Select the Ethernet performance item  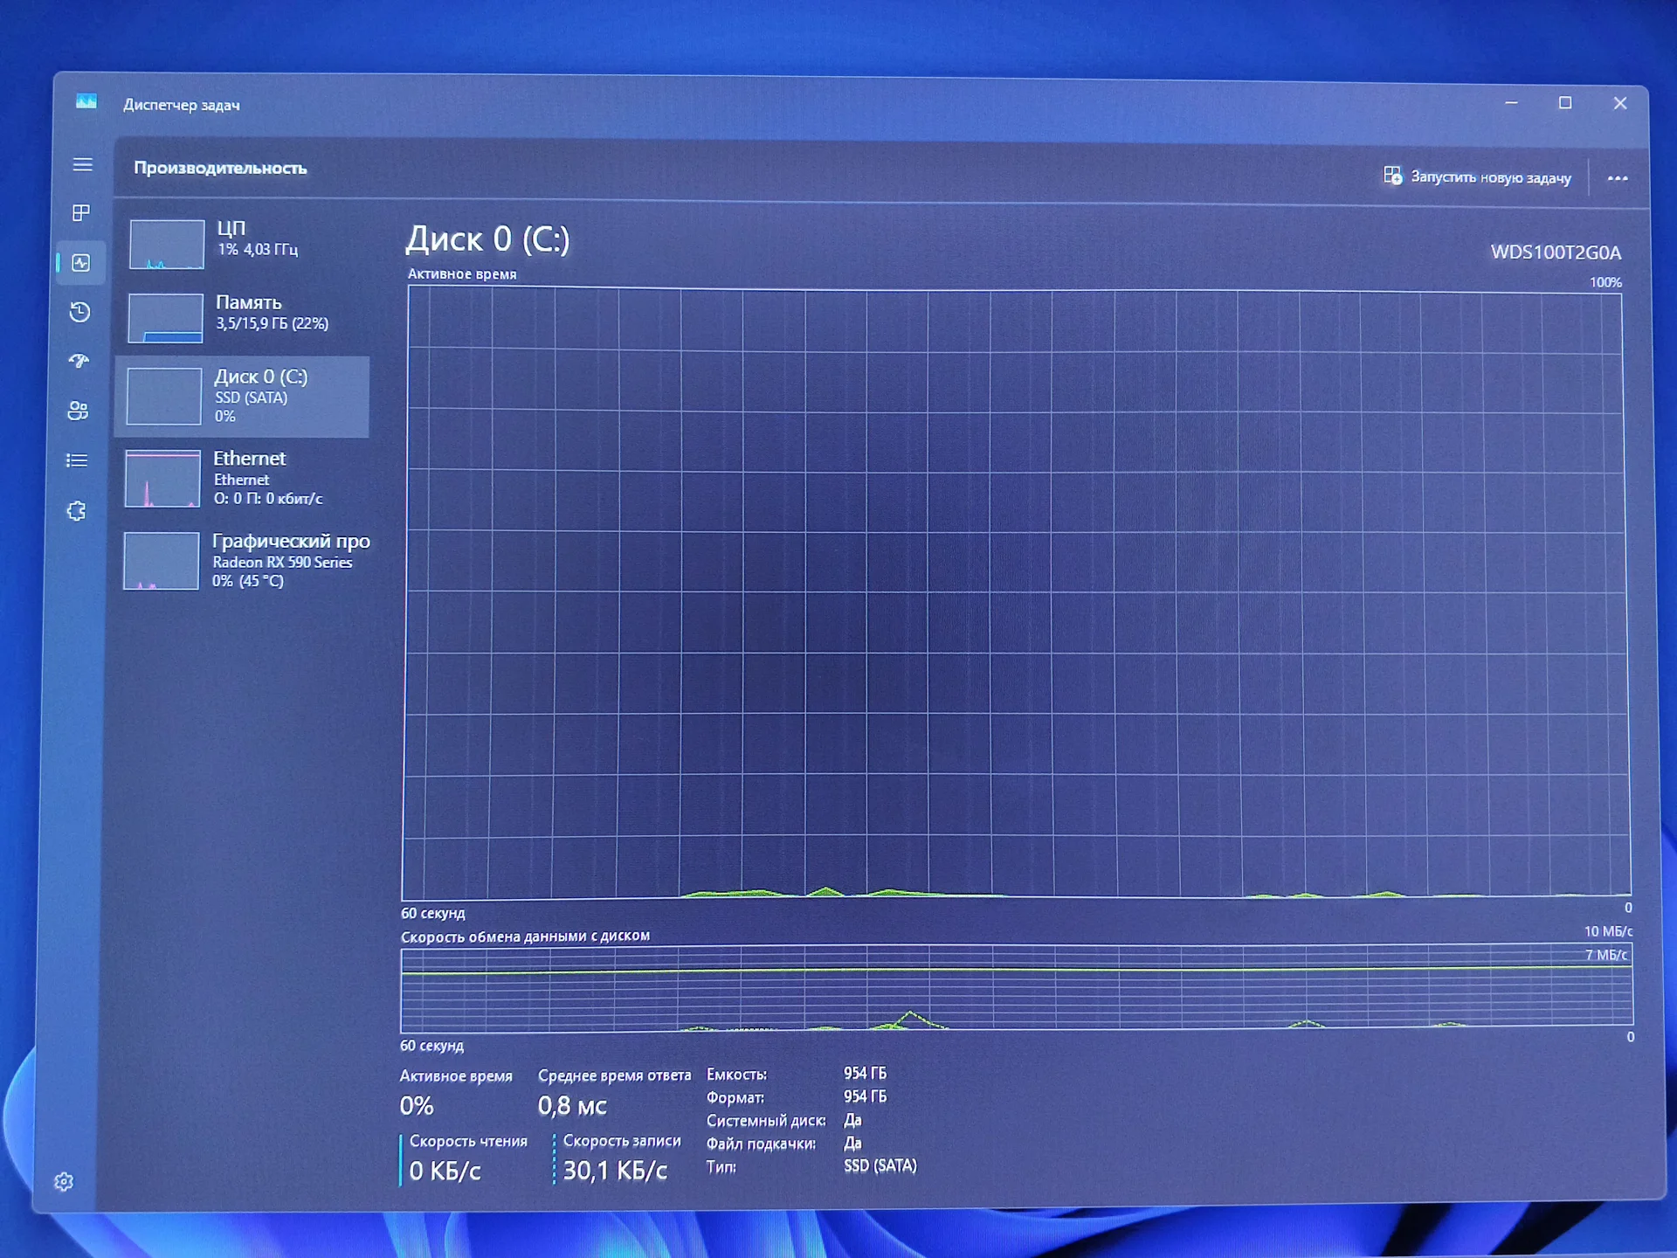[242, 478]
